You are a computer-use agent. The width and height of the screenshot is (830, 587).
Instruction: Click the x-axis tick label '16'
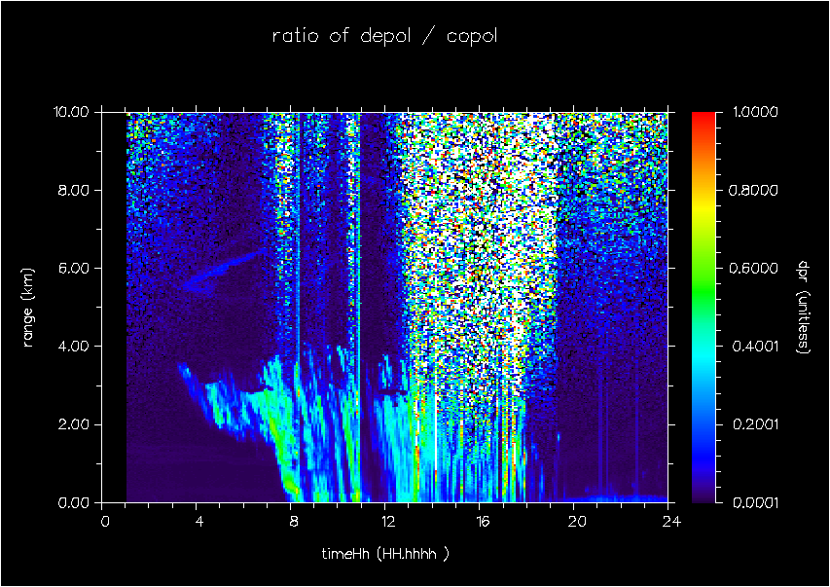[483, 522]
